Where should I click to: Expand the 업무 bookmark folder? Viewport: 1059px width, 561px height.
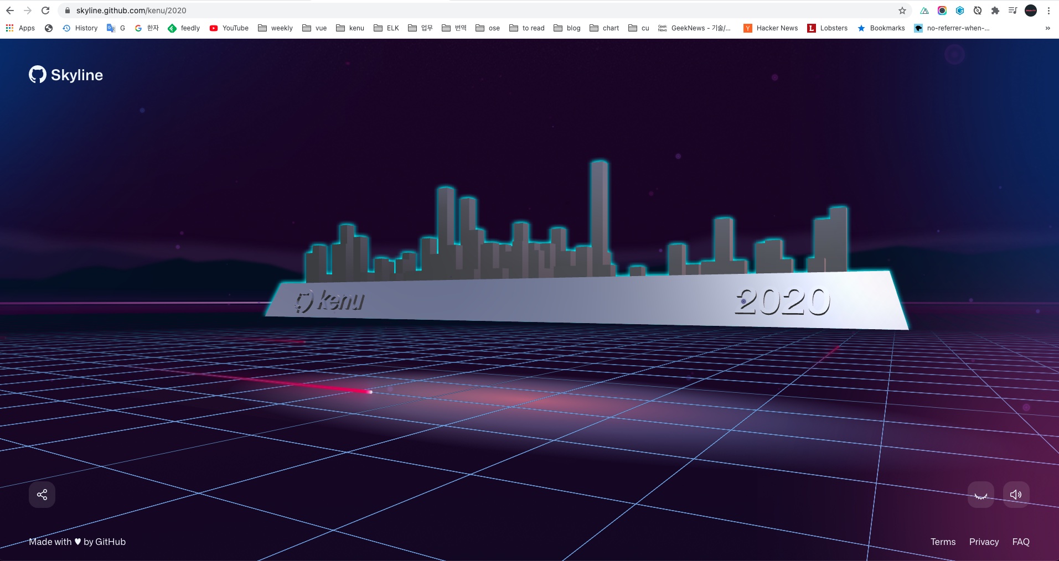tap(420, 28)
